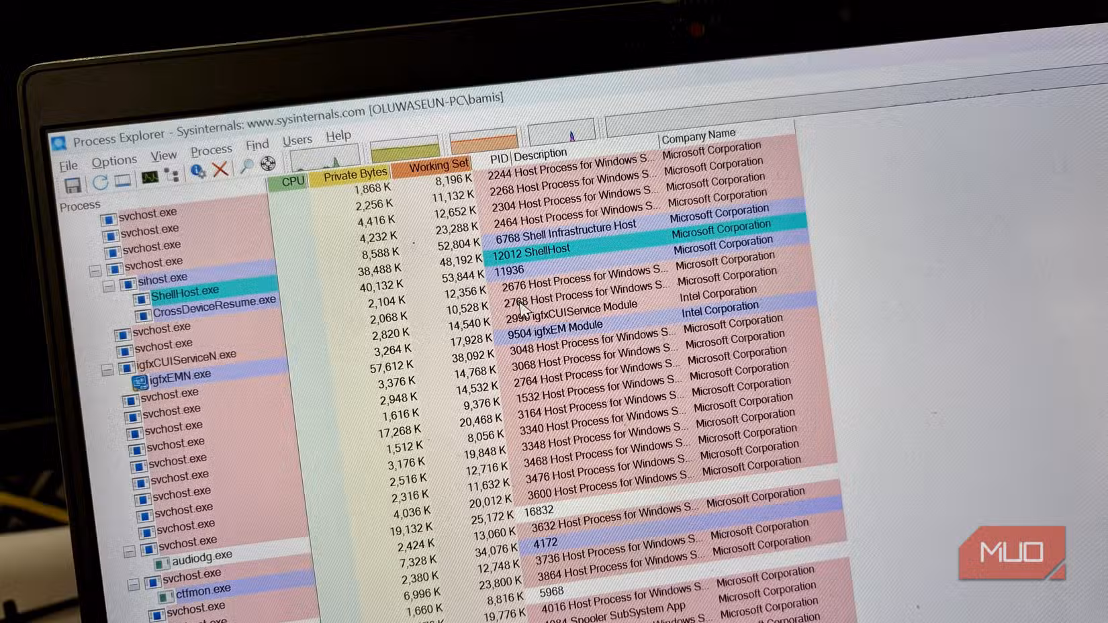Image resolution: width=1108 pixels, height=623 pixels.
Task: Collapse the svchost.exe node above audiodg.exe
Action: [130, 551]
